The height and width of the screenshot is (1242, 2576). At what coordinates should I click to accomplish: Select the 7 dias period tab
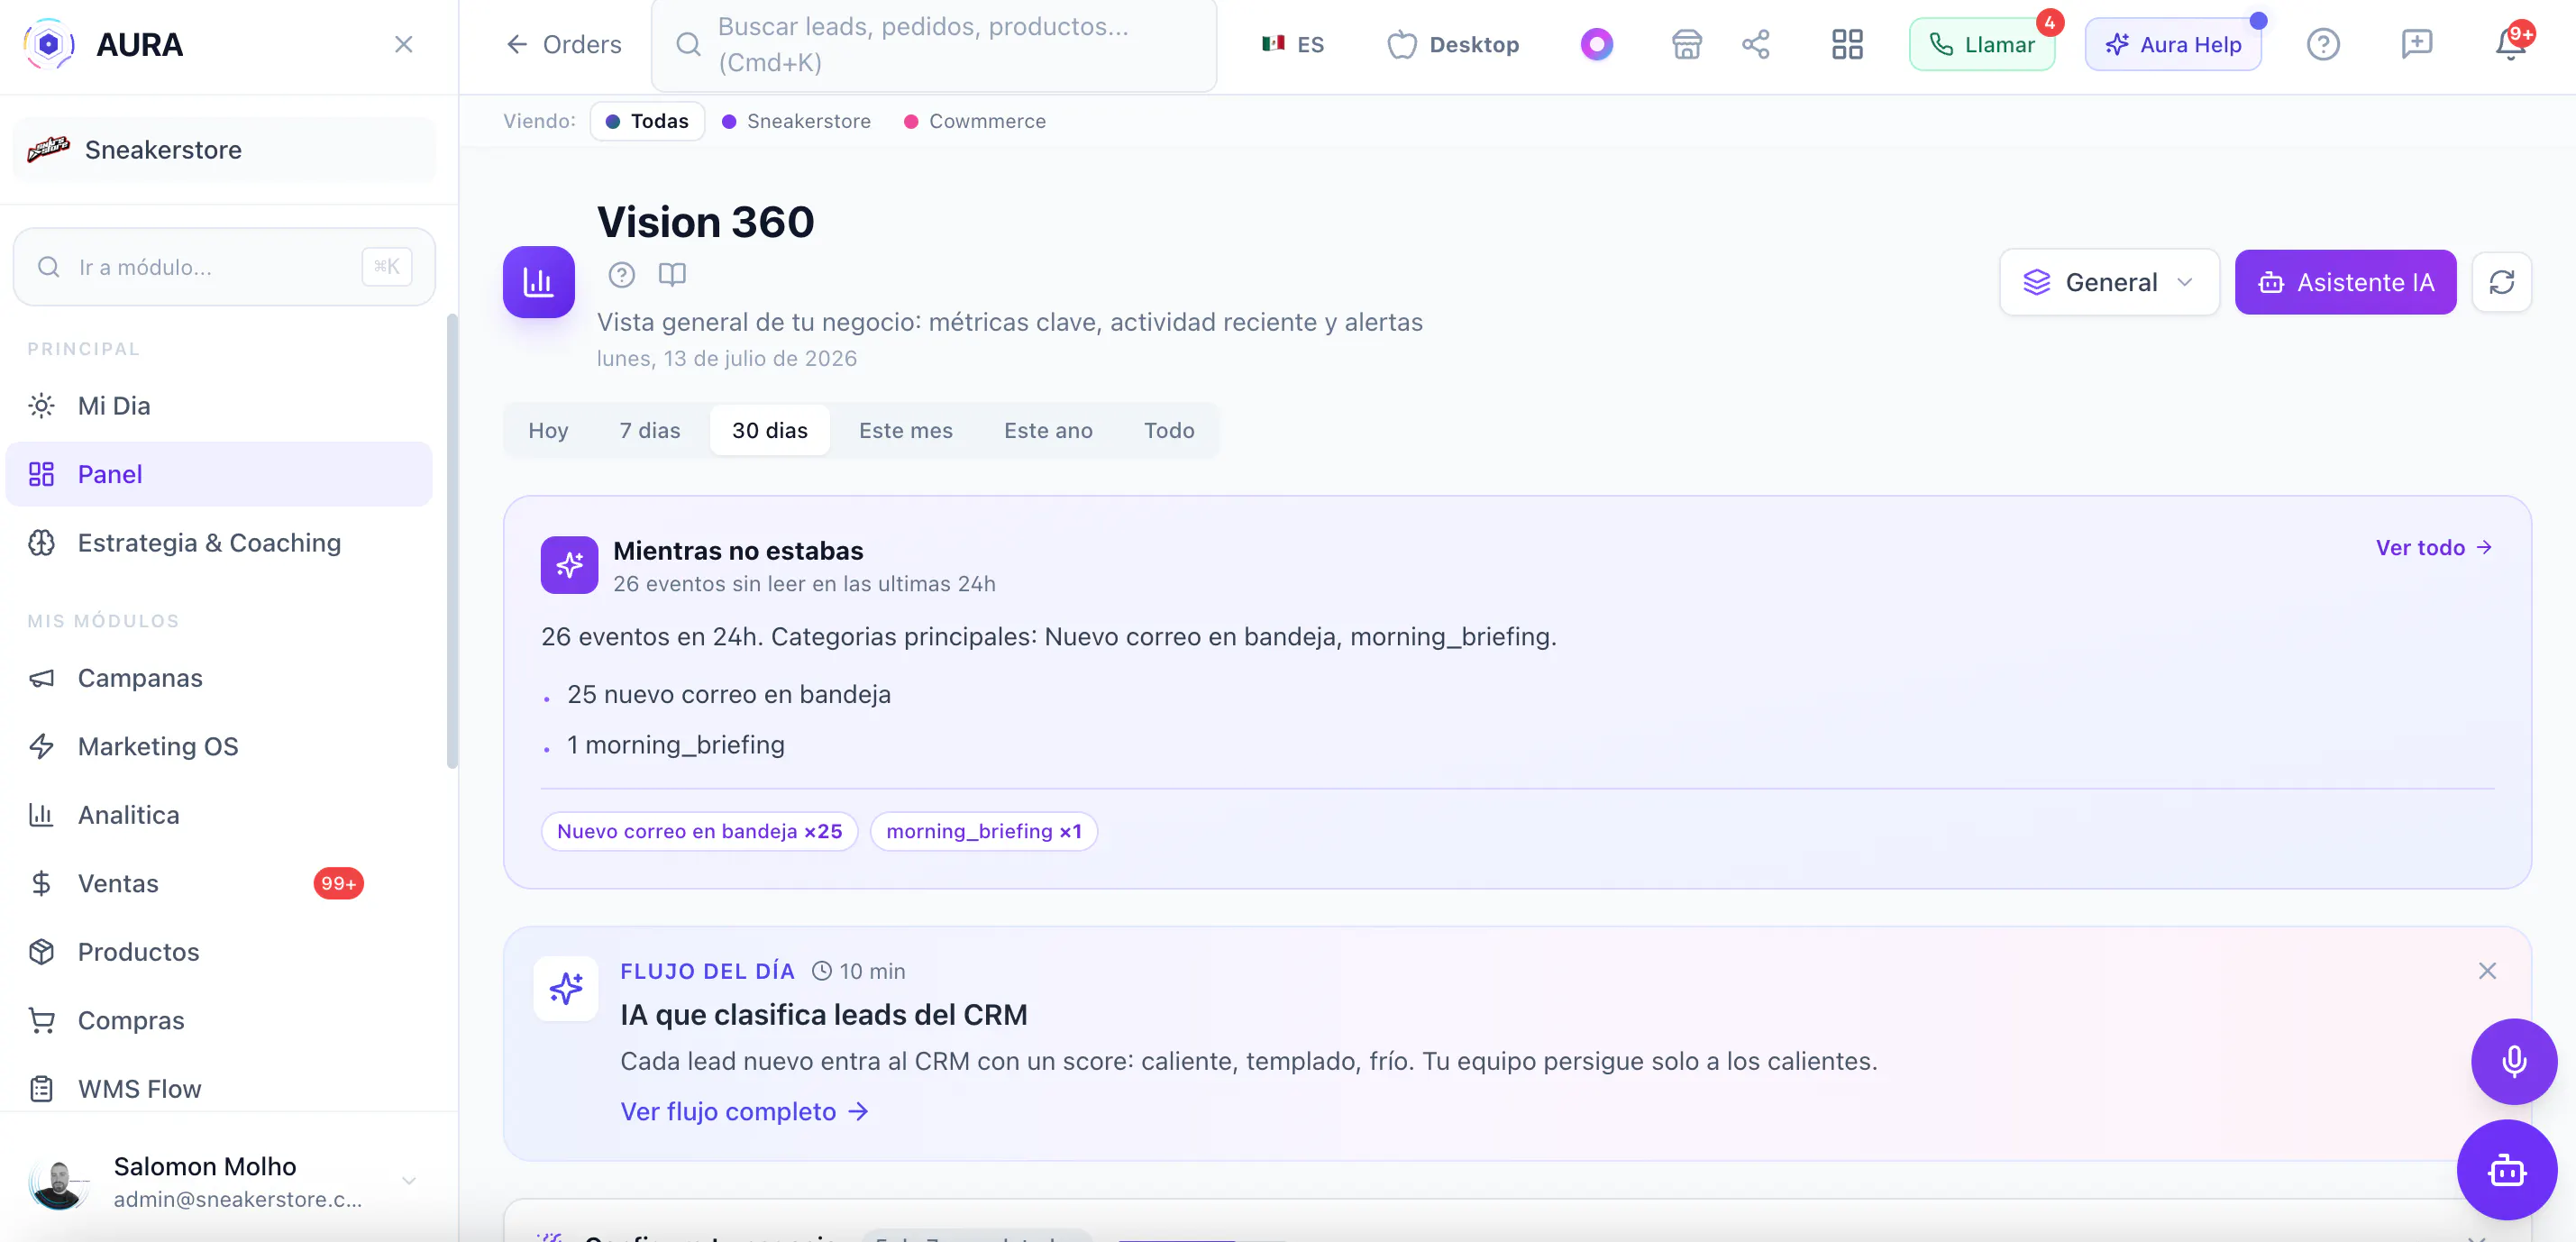click(649, 430)
